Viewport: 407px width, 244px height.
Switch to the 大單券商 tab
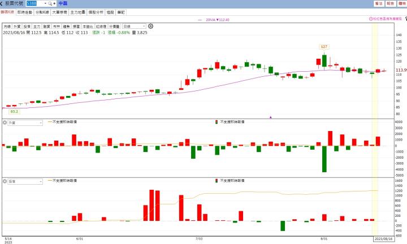tap(59, 12)
